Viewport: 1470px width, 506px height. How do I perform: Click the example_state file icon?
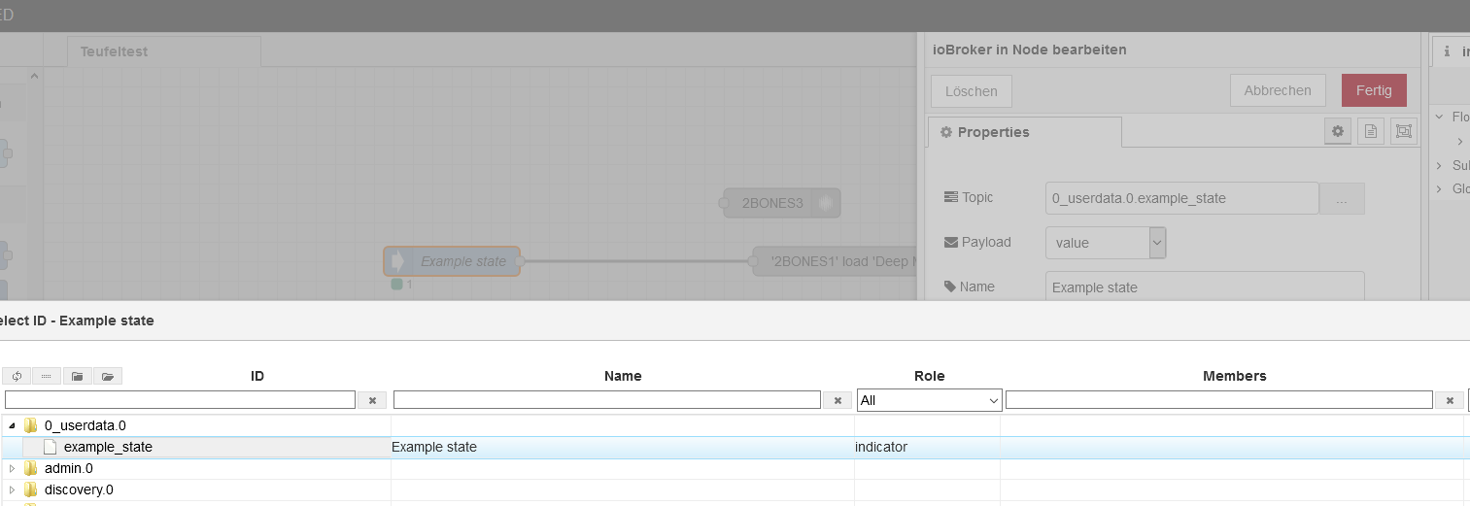[51, 447]
